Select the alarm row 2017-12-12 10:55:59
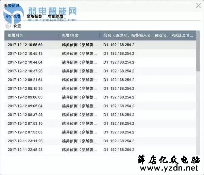The width and height of the screenshot is (204, 175). [100, 45]
